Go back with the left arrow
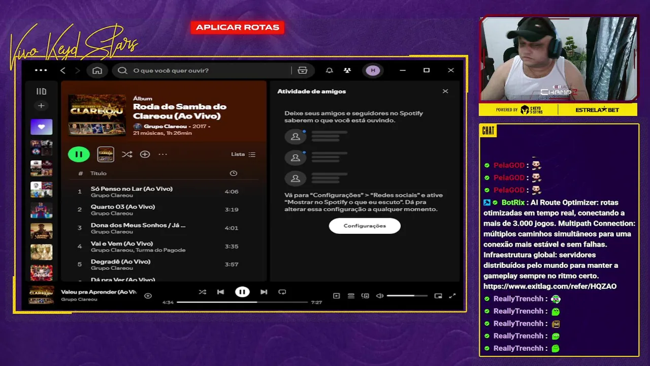Viewport: 650px width, 366px height. click(63, 71)
